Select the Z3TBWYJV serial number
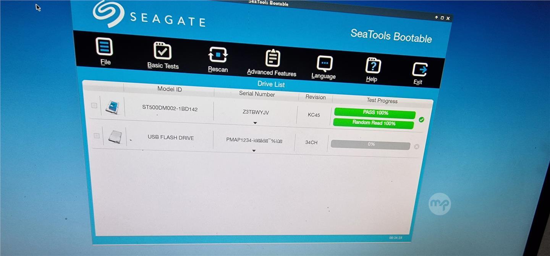550x256 pixels. [256, 112]
